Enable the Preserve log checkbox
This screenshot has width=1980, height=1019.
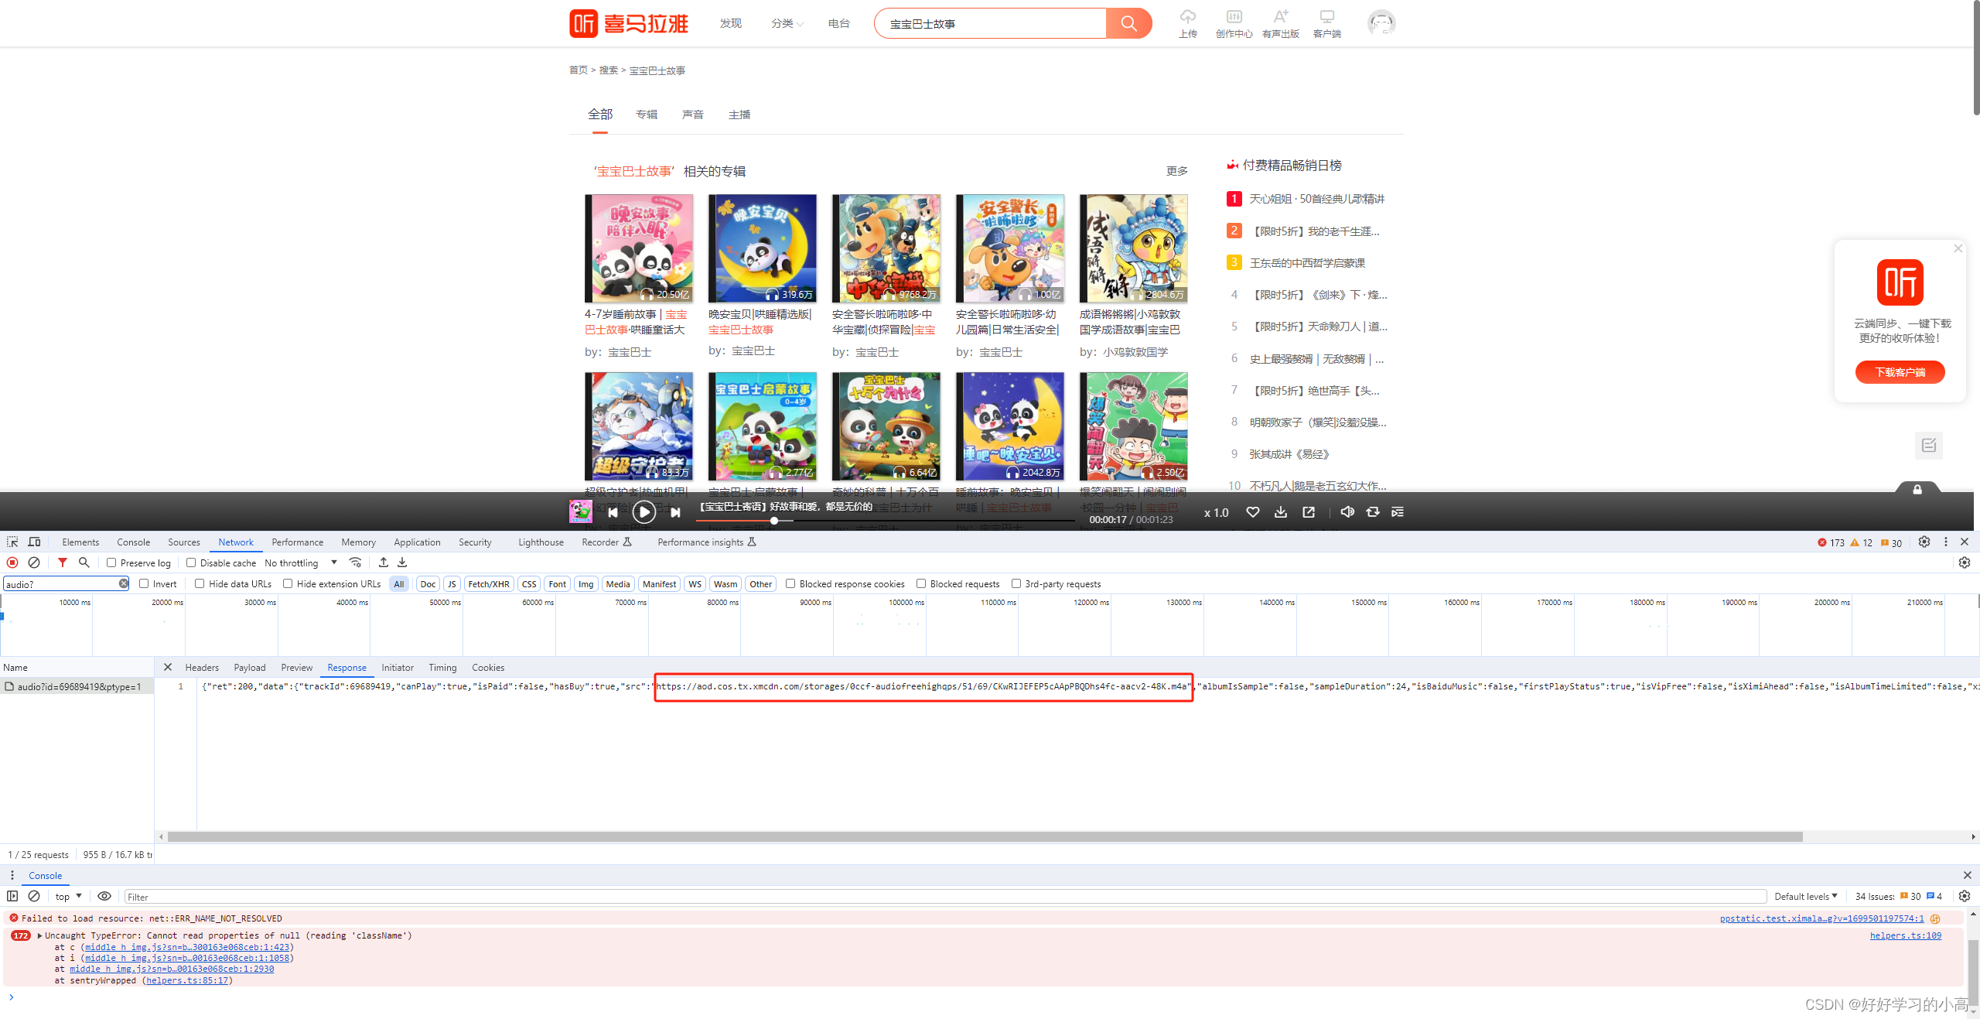(x=111, y=563)
